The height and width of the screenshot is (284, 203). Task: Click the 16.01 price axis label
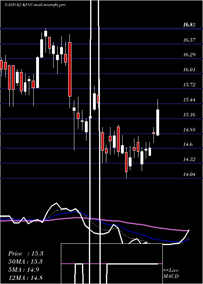click(189, 70)
